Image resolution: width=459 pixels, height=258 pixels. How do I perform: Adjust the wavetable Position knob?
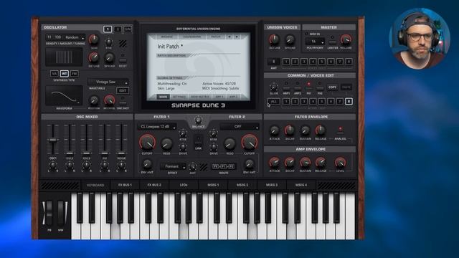pyautogui.click(x=94, y=101)
